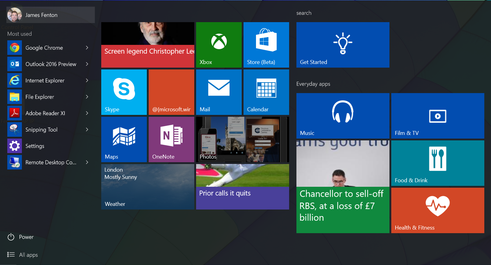The height and width of the screenshot is (265, 491).
Task: Open the Photos tile
Action: pos(243,139)
